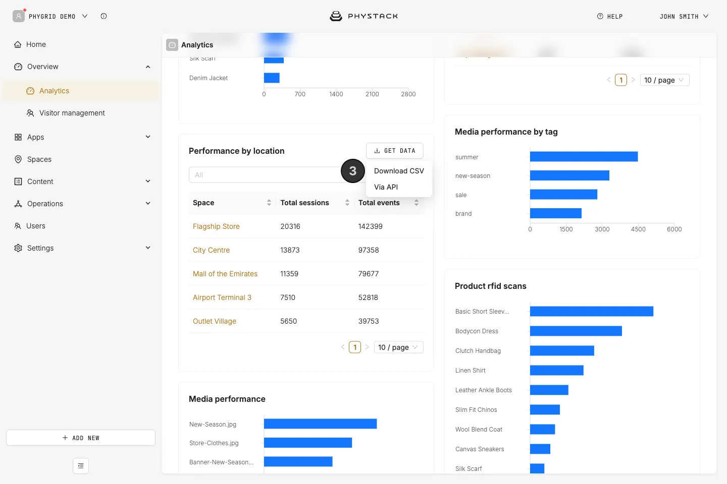
Task: Click the Analytics page header icon
Action: click(172, 45)
